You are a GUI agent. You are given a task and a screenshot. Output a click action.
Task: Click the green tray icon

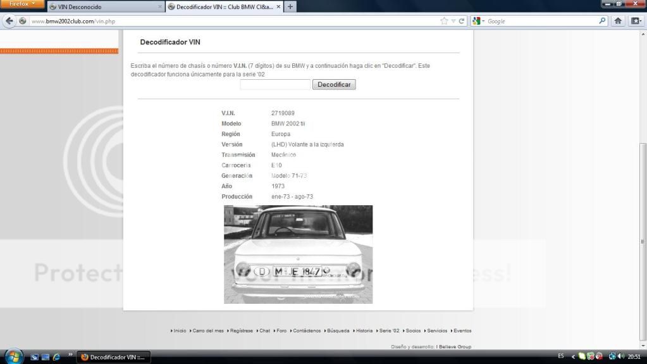[582, 356]
